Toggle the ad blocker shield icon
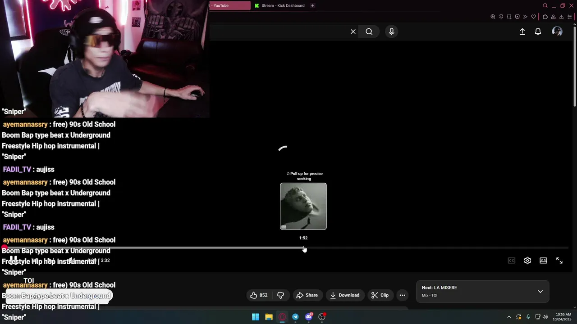The height and width of the screenshot is (324, 577). 517,17
